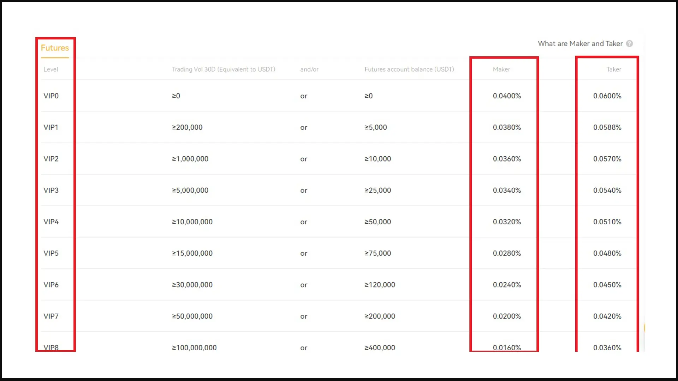The height and width of the screenshot is (381, 678).
Task: Click the 0.0240% maker fee value
Action: (507, 285)
